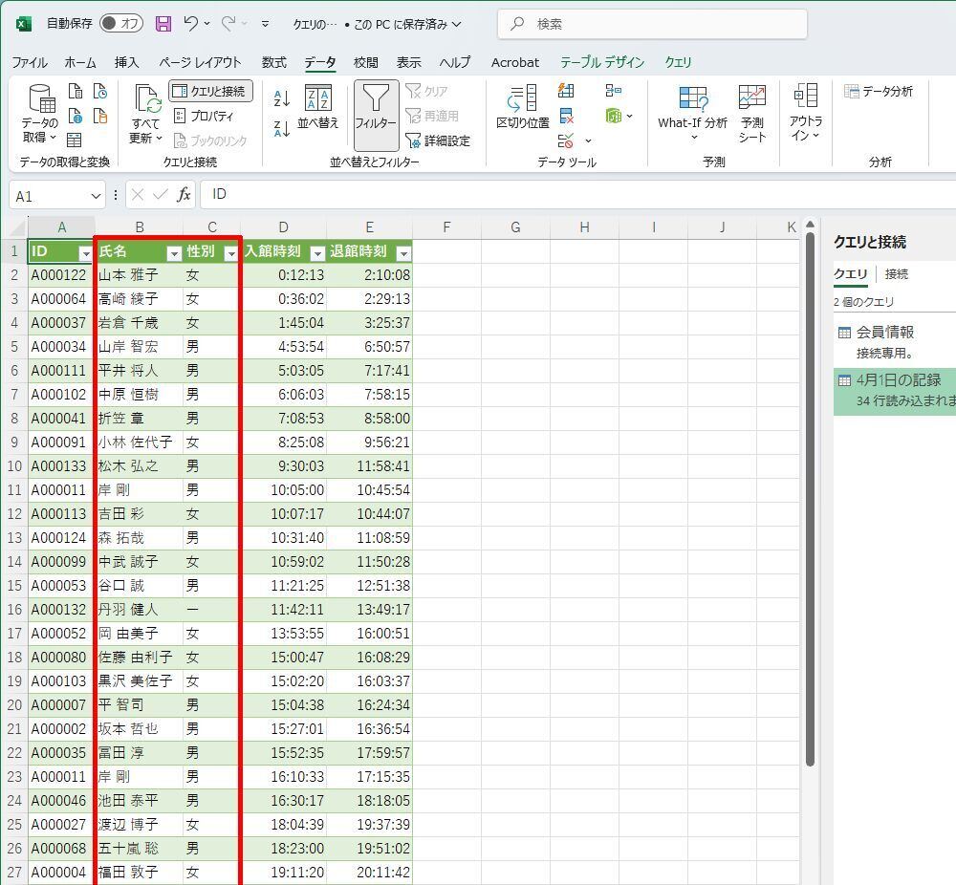Viewport: 956px width, 885px height.
Task: Switch to the ホーム tab
Action: (x=80, y=62)
